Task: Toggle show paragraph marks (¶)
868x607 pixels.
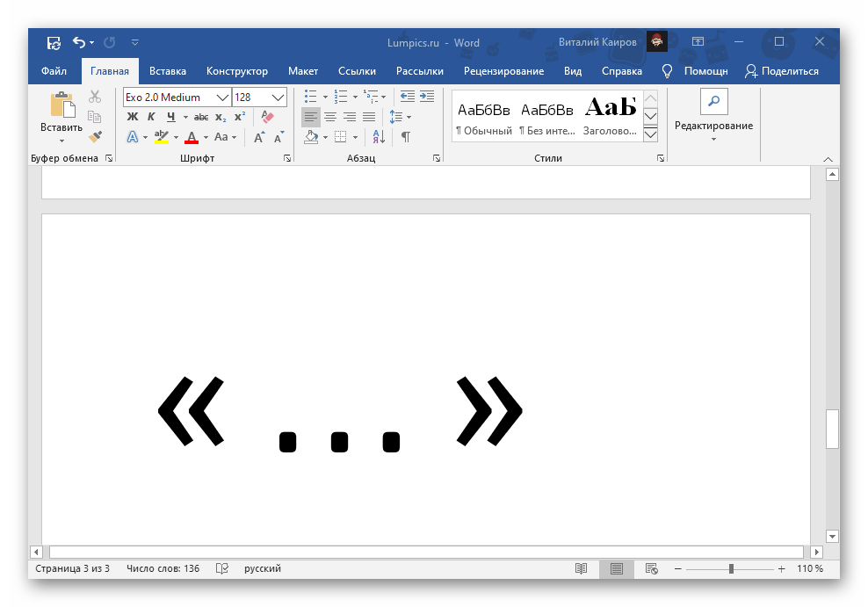Action: [x=405, y=137]
